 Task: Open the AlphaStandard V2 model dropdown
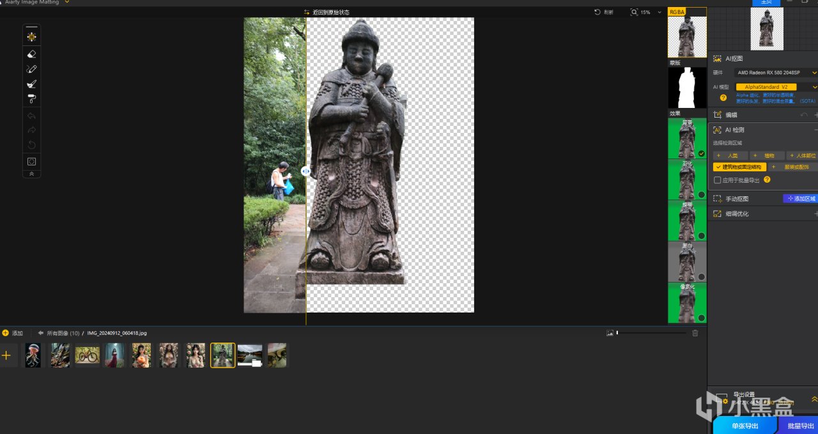coord(776,87)
